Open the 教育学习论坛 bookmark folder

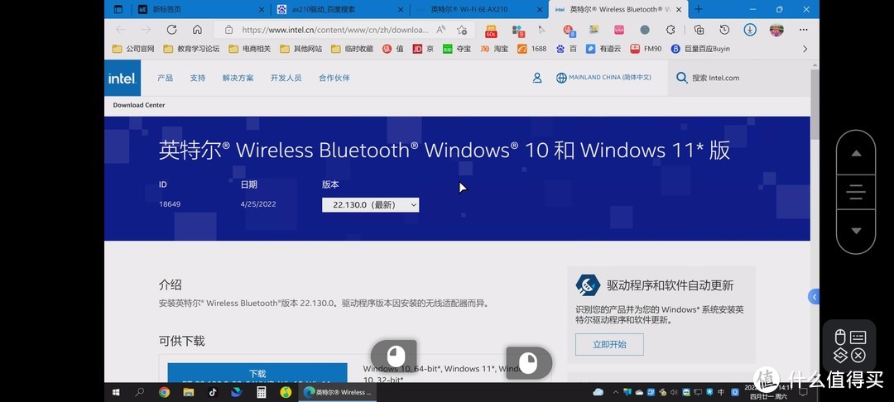coord(191,49)
